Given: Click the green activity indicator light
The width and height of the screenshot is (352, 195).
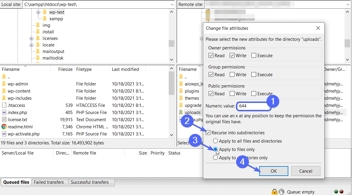Looking at the screenshot, I should [336, 192].
